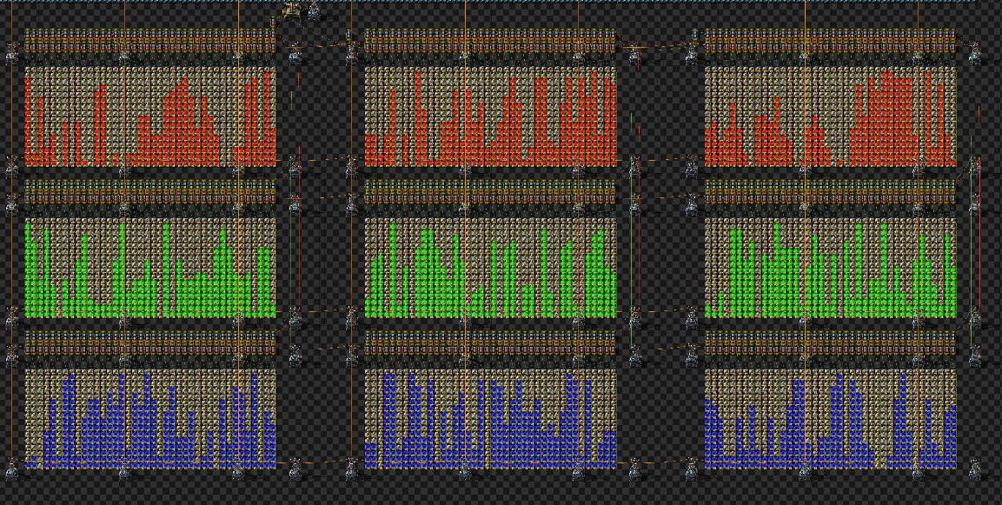1002x505 pixels.
Task: Select combinator row above leftmost red graph
Action: (150, 41)
